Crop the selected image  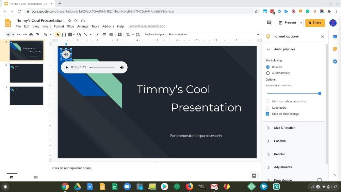pos(128,35)
